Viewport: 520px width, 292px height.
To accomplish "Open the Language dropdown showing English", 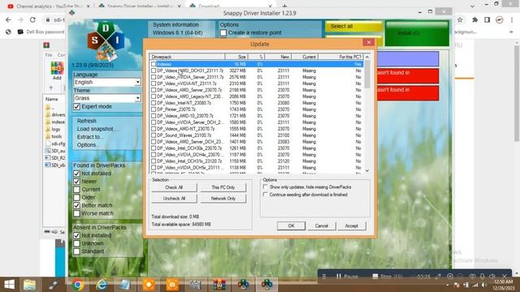I will 107,82.
